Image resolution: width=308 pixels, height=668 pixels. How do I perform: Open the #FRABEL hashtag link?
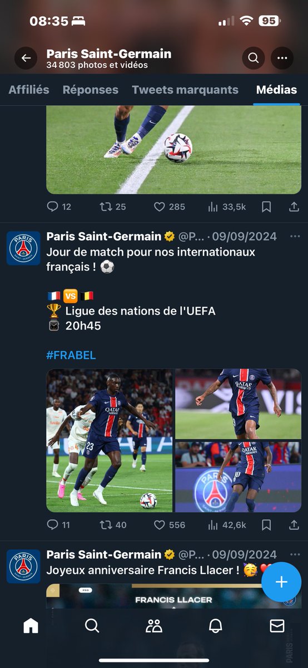point(71,355)
